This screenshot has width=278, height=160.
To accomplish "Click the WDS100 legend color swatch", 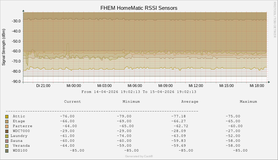I will click(x=7, y=151).
